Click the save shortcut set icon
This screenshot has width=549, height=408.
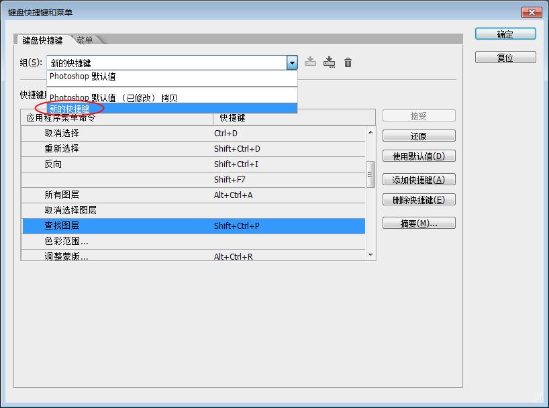coord(310,62)
